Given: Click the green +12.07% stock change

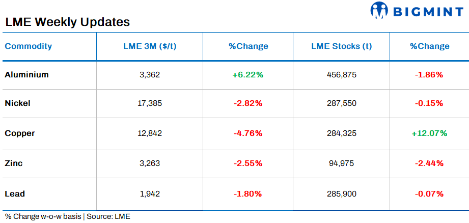Looking at the screenshot, I should tap(429, 133).
